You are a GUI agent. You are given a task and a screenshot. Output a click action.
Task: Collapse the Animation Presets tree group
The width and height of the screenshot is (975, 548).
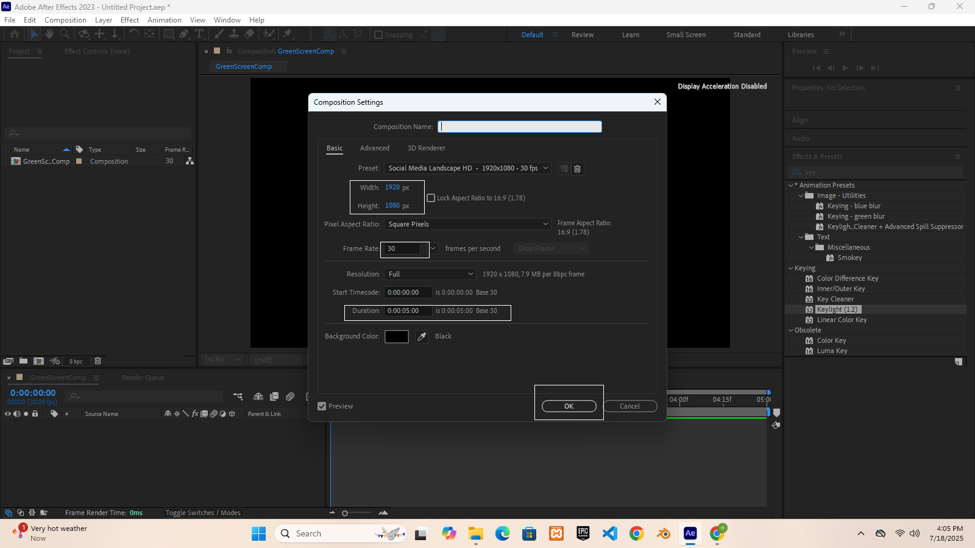791,185
